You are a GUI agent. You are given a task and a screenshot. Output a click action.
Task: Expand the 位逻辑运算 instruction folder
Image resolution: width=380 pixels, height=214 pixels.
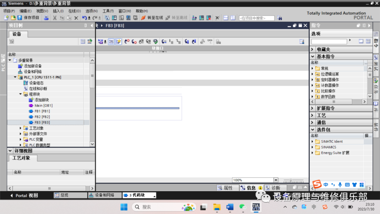312,74
